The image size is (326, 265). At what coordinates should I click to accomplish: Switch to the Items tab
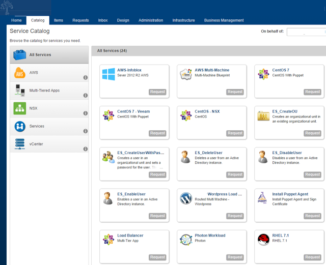coord(59,20)
